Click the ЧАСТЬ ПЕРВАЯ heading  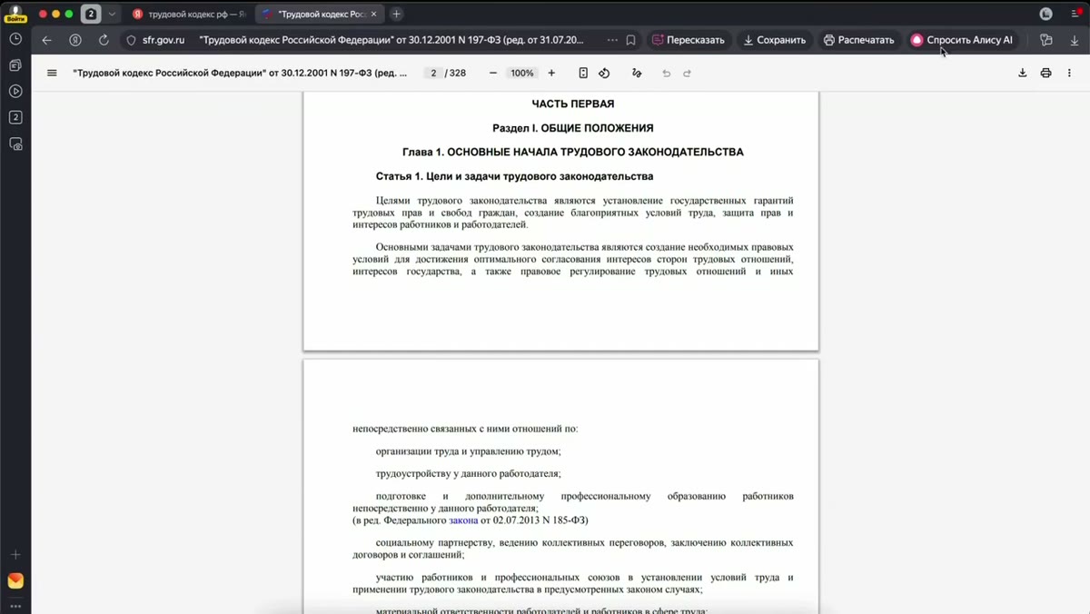pos(573,104)
